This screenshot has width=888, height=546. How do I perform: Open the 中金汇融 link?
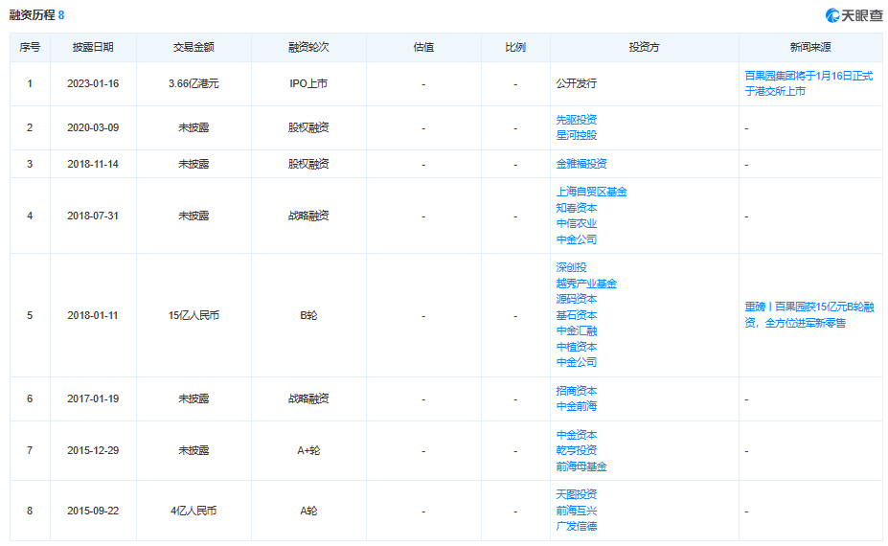tap(576, 330)
